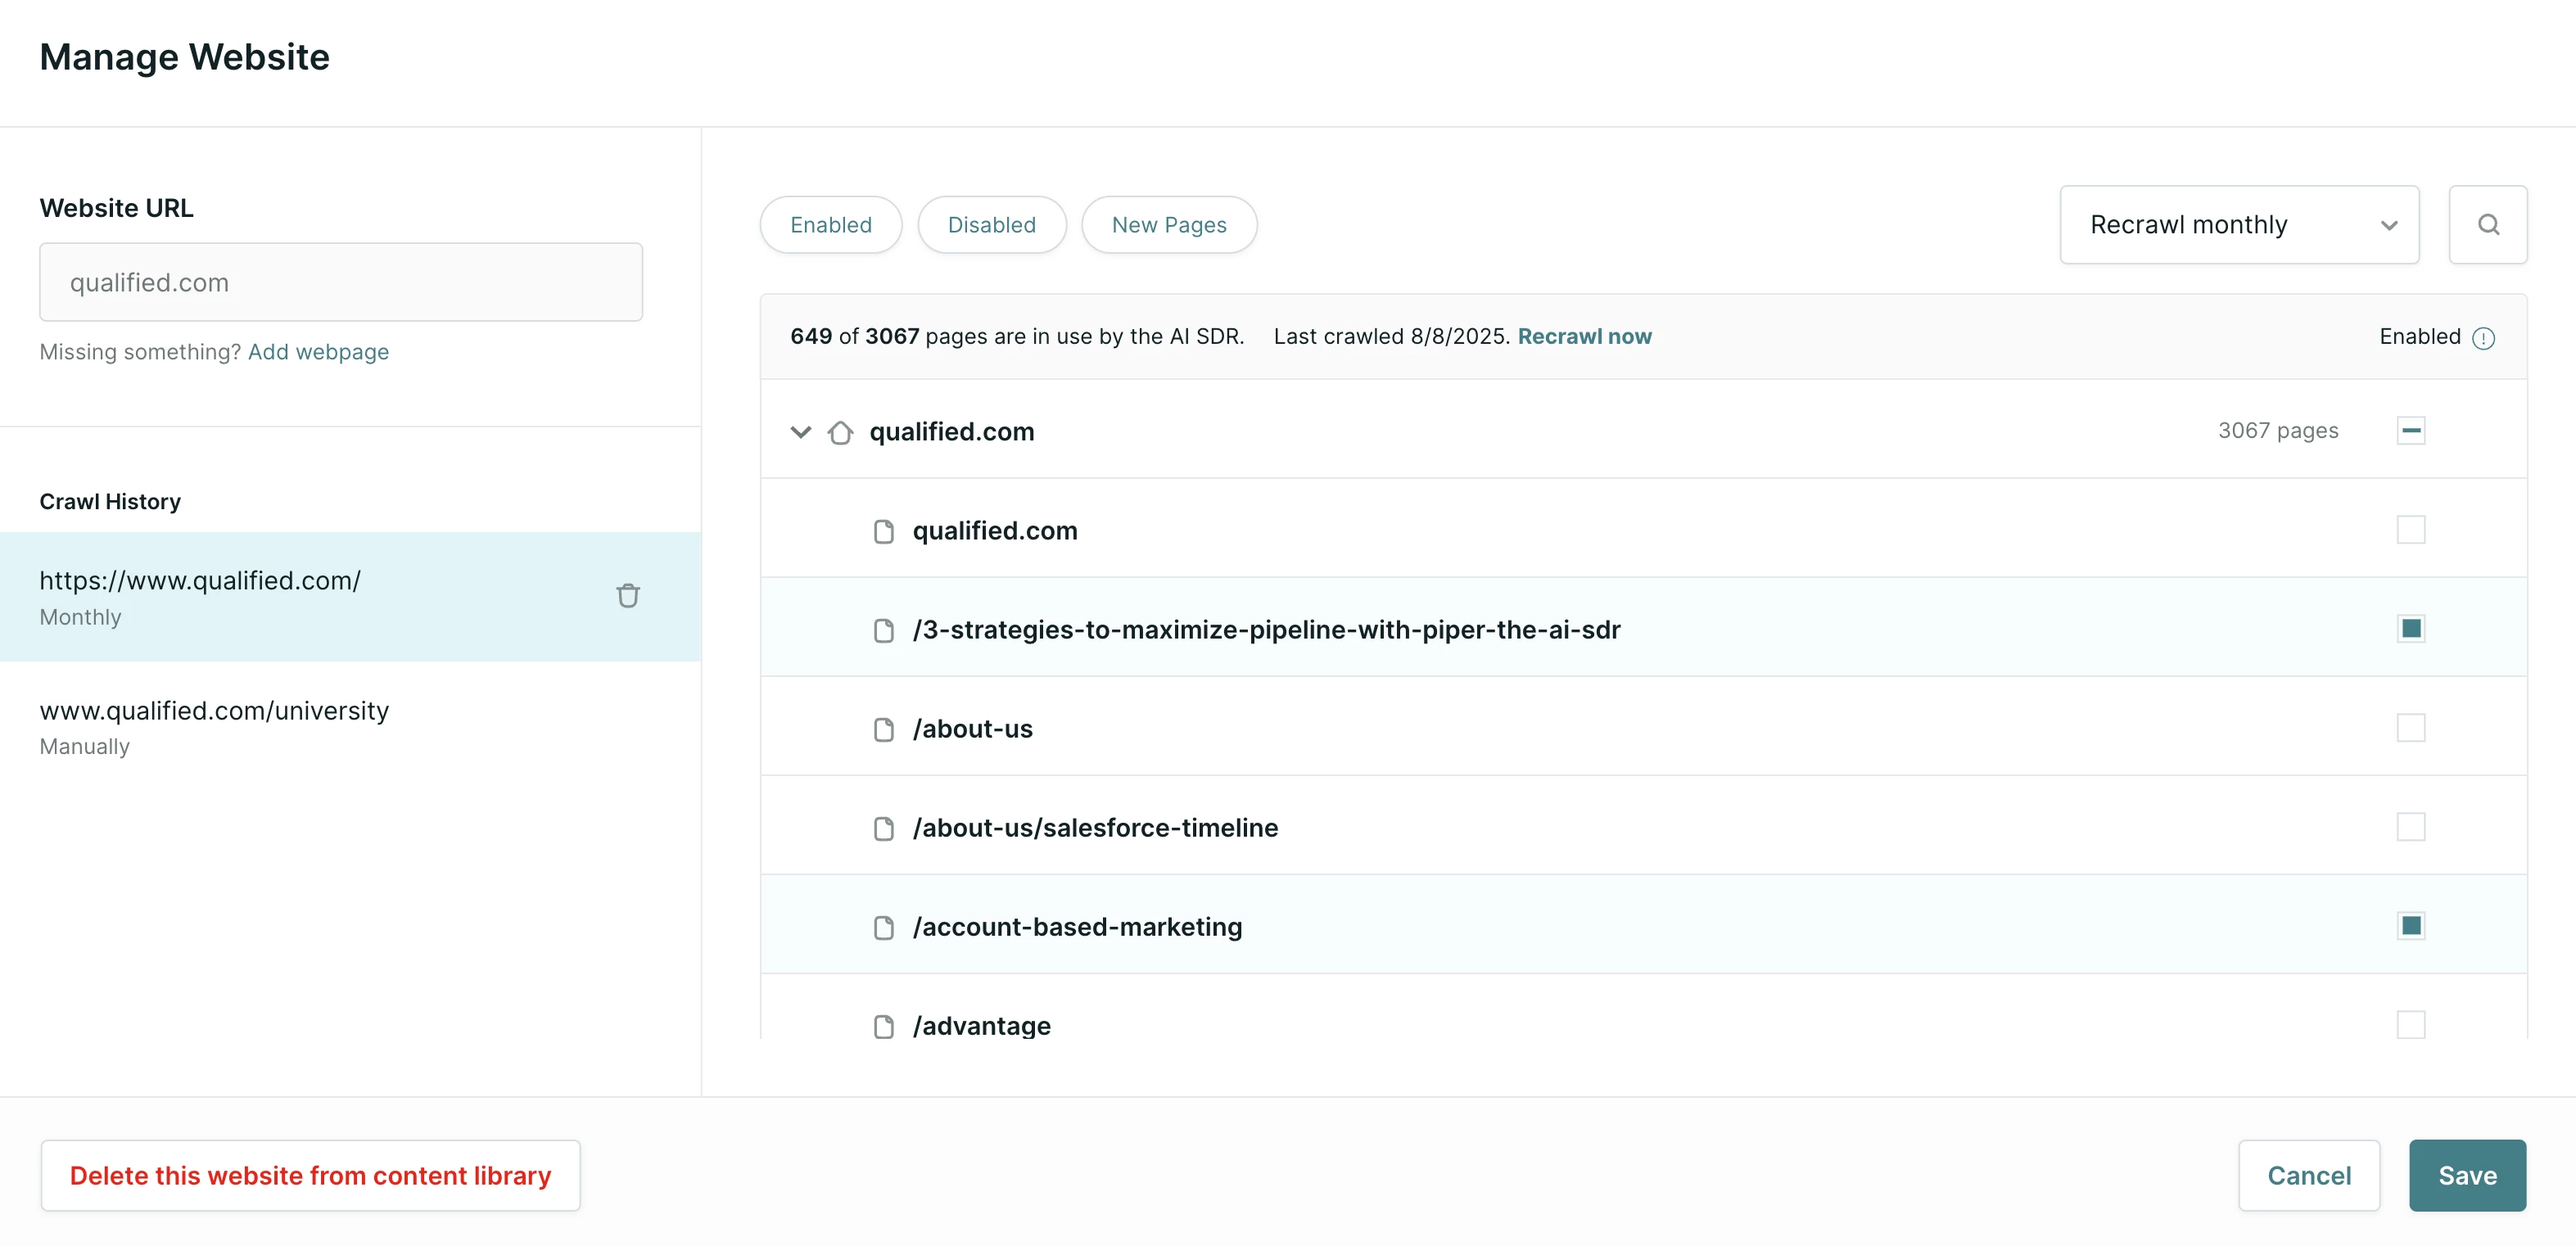Click page icon for /3-strategies-to-maximize-pipeline row
The image size is (2576, 1246).
tap(883, 630)
